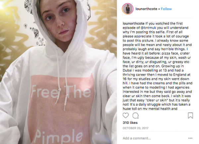Like the post with heart icon
199x144 pixels.
[126, 116]
